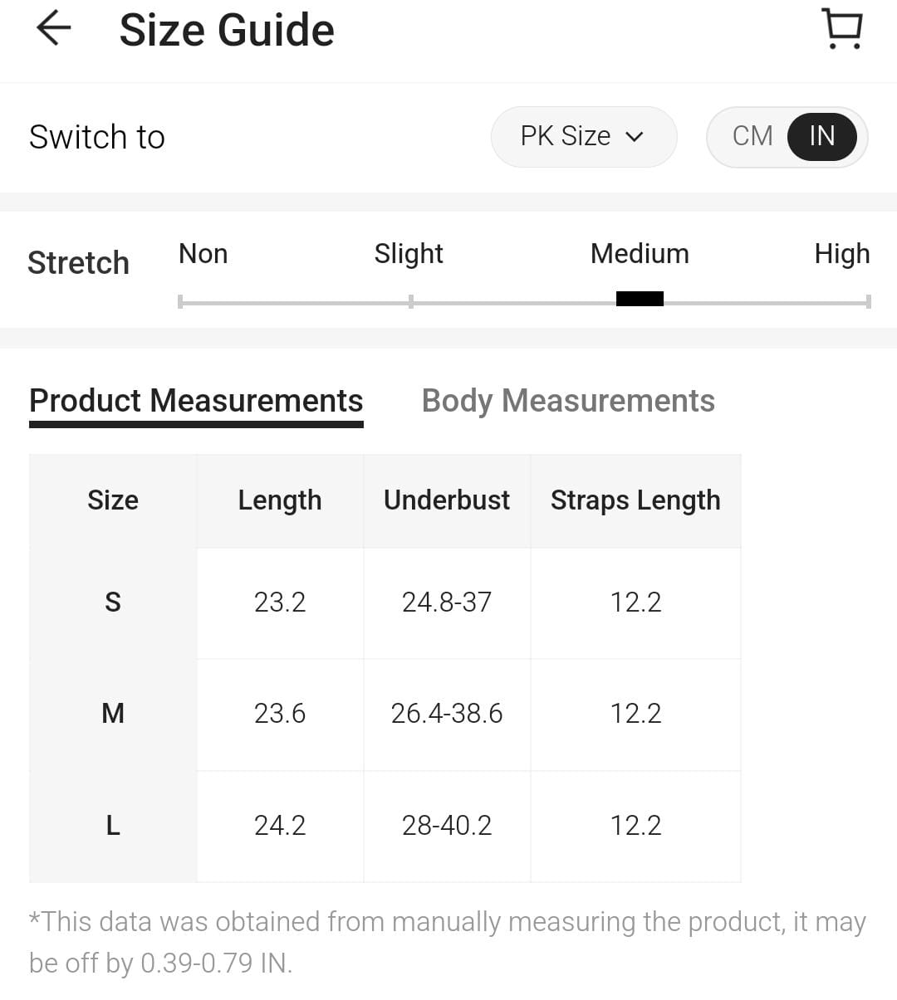Select the IN unit toggle
Screen dimensions: 897x1000
tap(821, 136)
